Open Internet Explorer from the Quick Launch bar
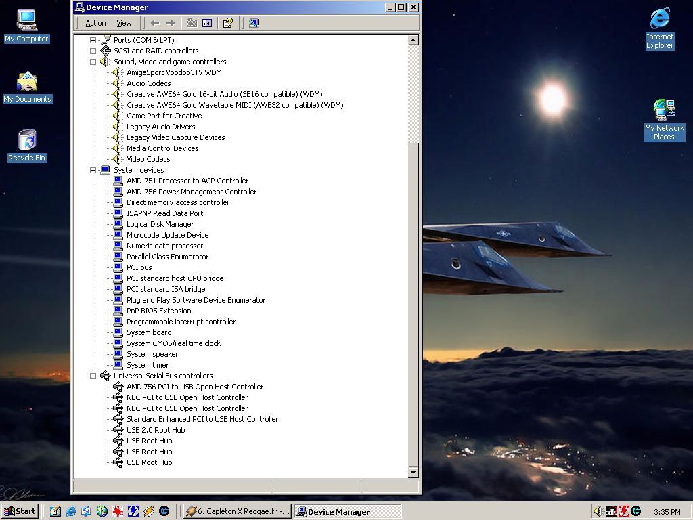 pos(70,511)
